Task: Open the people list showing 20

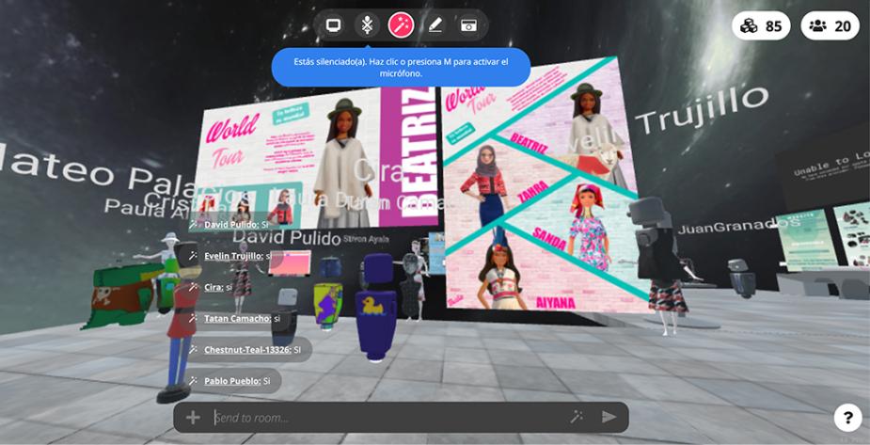Action: coord(830,25)
